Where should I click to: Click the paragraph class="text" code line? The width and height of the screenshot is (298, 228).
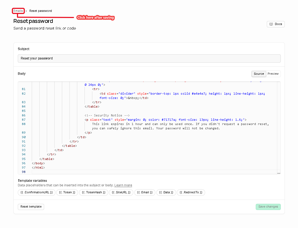(165, 120)
